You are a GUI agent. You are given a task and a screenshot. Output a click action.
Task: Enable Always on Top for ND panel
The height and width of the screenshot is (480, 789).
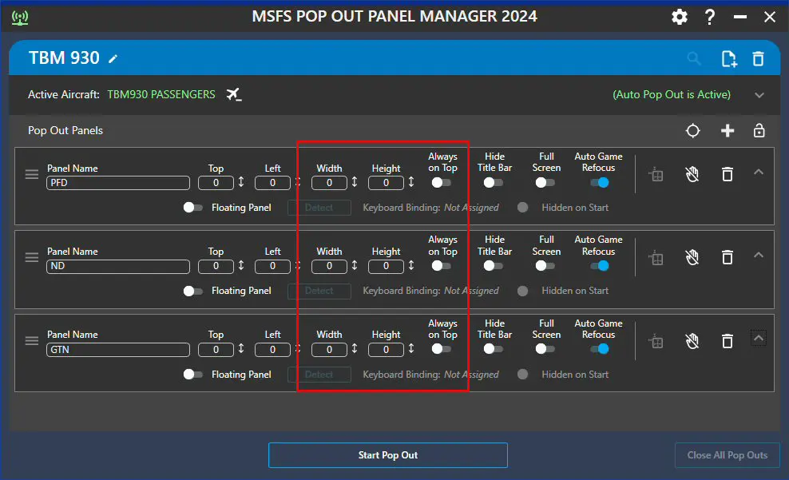pos(442,266)
